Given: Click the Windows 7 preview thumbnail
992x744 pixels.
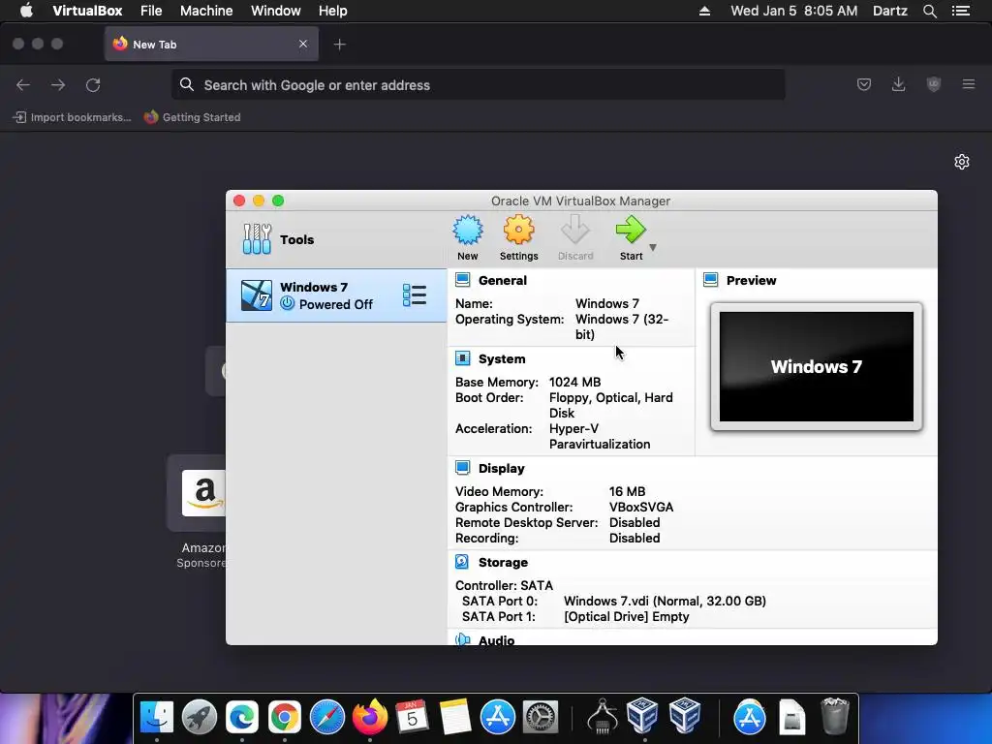Looking at the screenshot, I should [x=816, y=366].
